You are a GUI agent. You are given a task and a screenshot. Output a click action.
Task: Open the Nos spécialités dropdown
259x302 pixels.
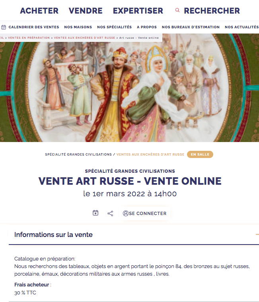[114, 27]
